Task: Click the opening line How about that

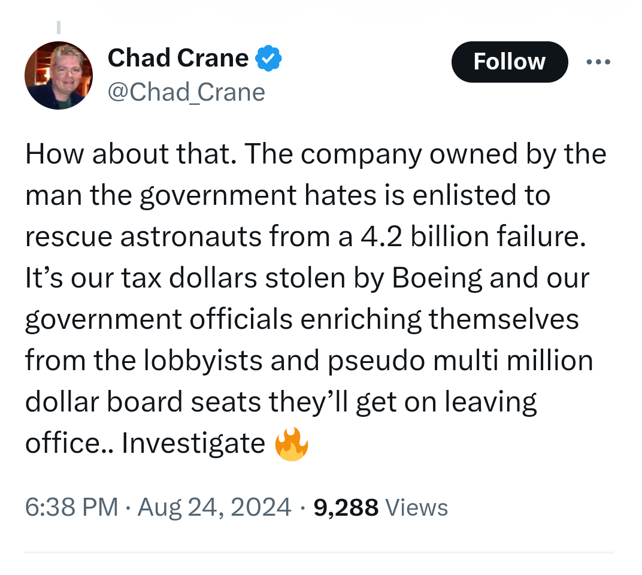Action: coord(128,155)
